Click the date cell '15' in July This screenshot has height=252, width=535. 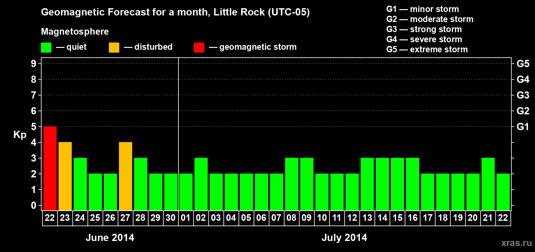click(x=397, y=218)
